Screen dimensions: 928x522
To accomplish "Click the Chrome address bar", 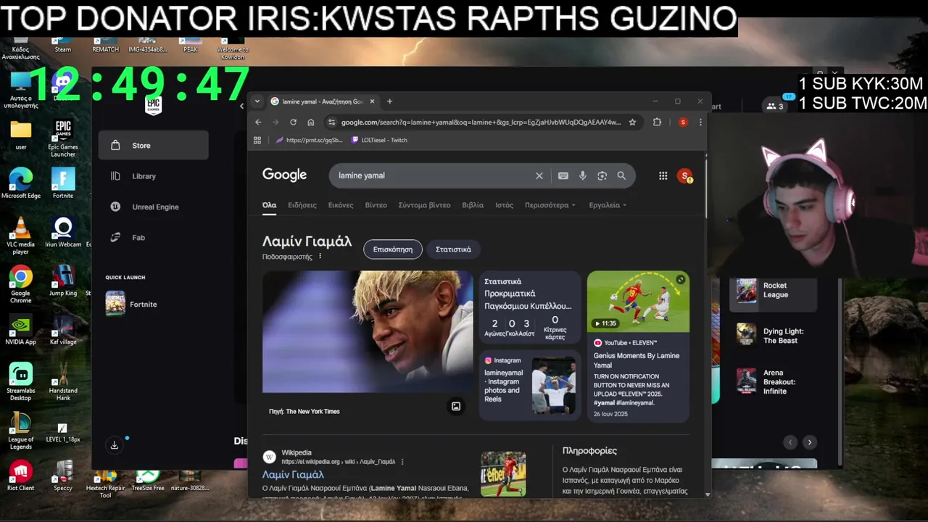I will point(480,123).
